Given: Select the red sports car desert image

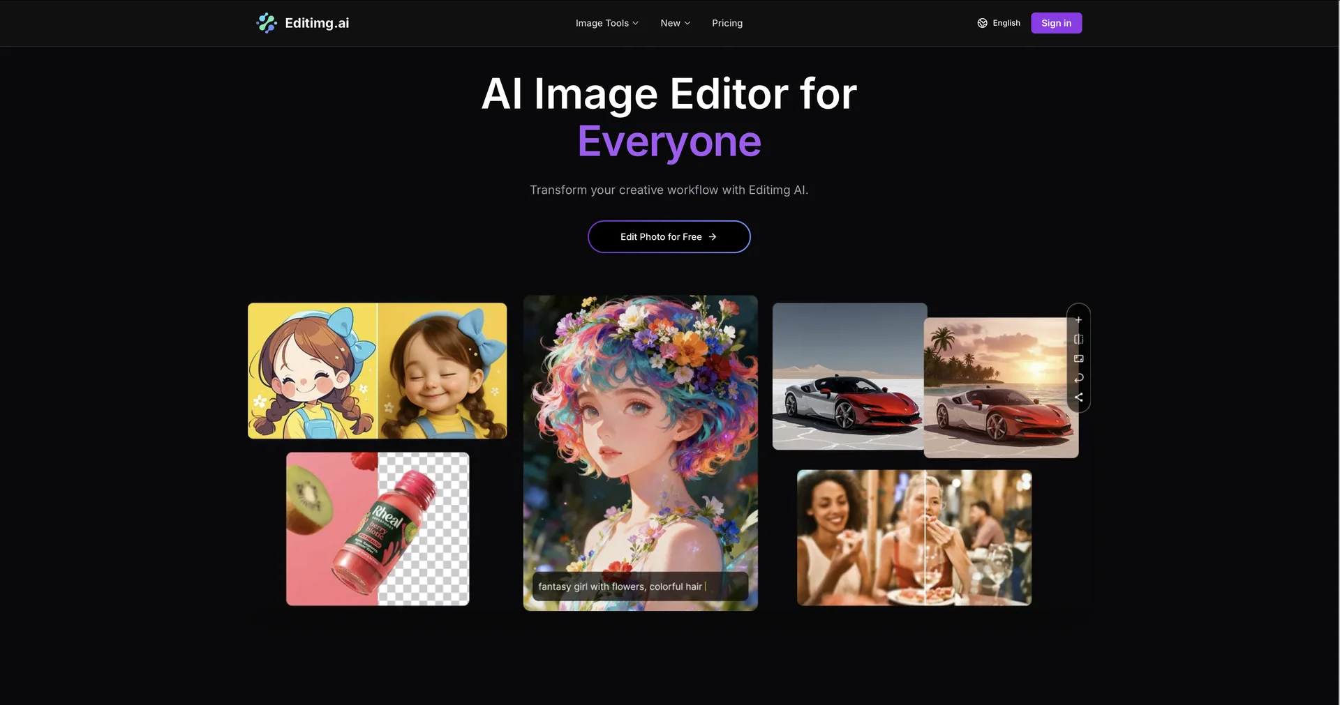Looking at the screenshot, I should [848, 377].
